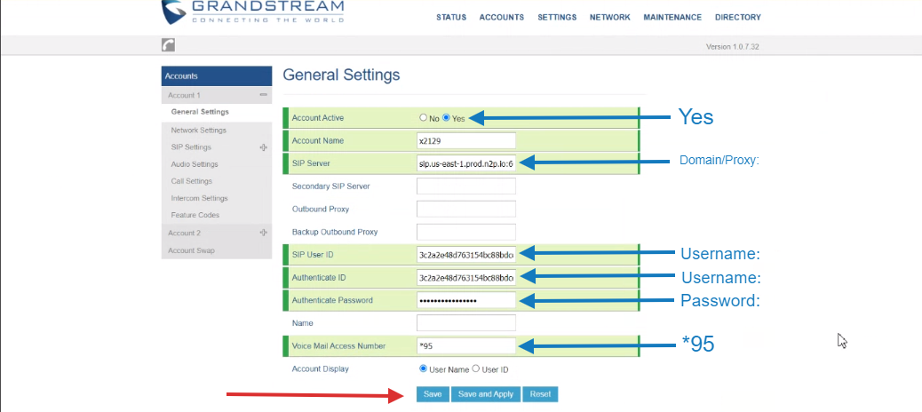This screenshot has height=412, width=922.
Task: Choose User Name for Account Display
Action: click(423, 369)
